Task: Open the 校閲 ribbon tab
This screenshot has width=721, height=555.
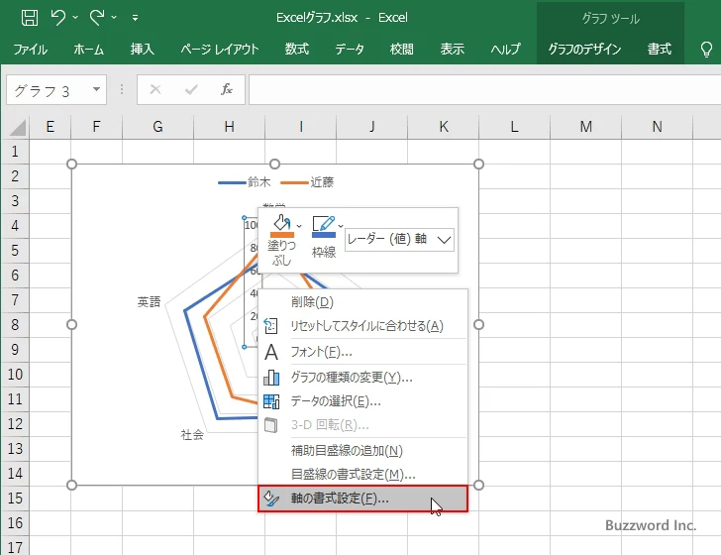Action: (x=401, y=50)
